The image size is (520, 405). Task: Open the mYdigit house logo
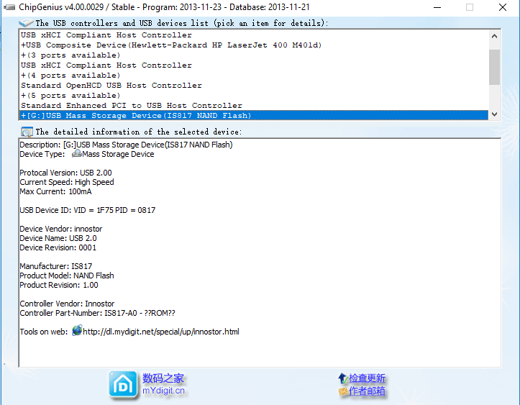pos(123,385)
